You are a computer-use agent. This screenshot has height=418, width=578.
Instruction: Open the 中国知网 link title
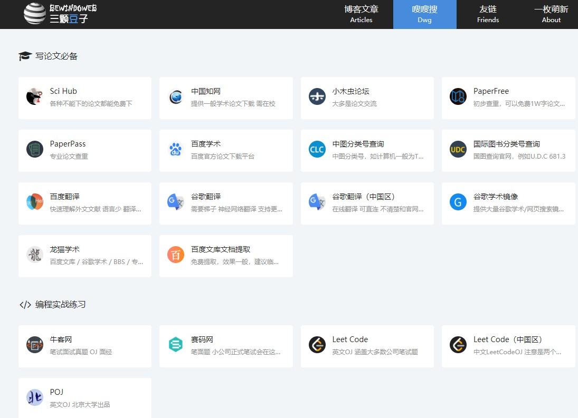tap(206, 91)
